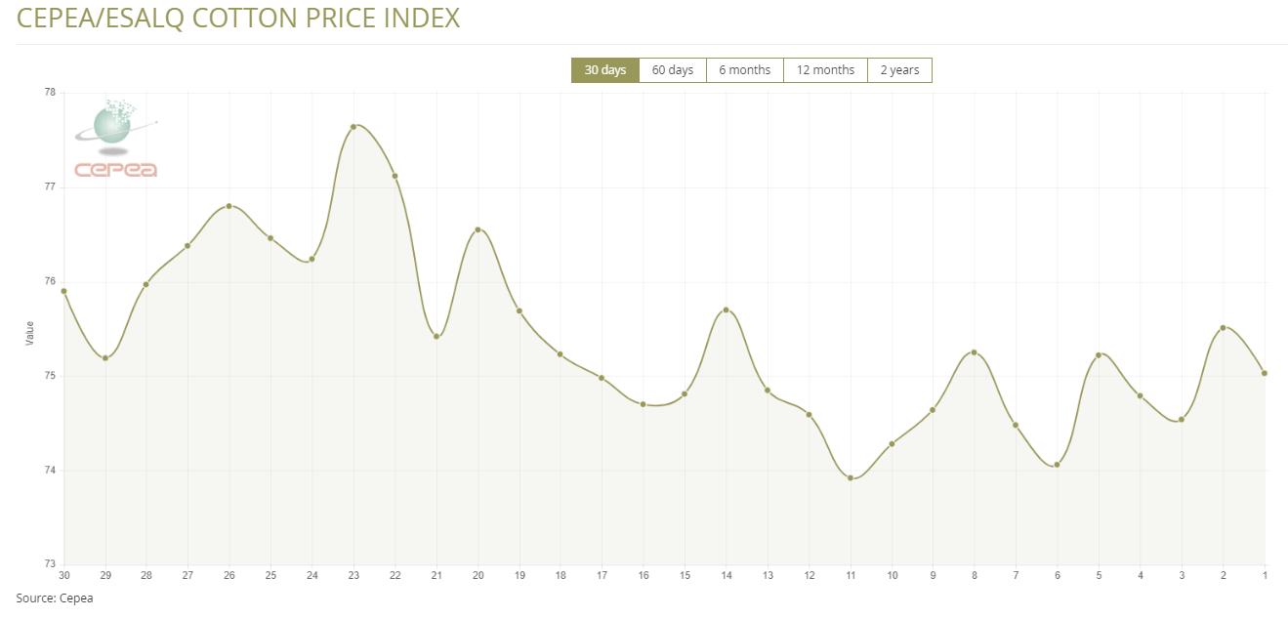Click the day 21 data point
Screen dimensions: 1288x618
(436, 337)
